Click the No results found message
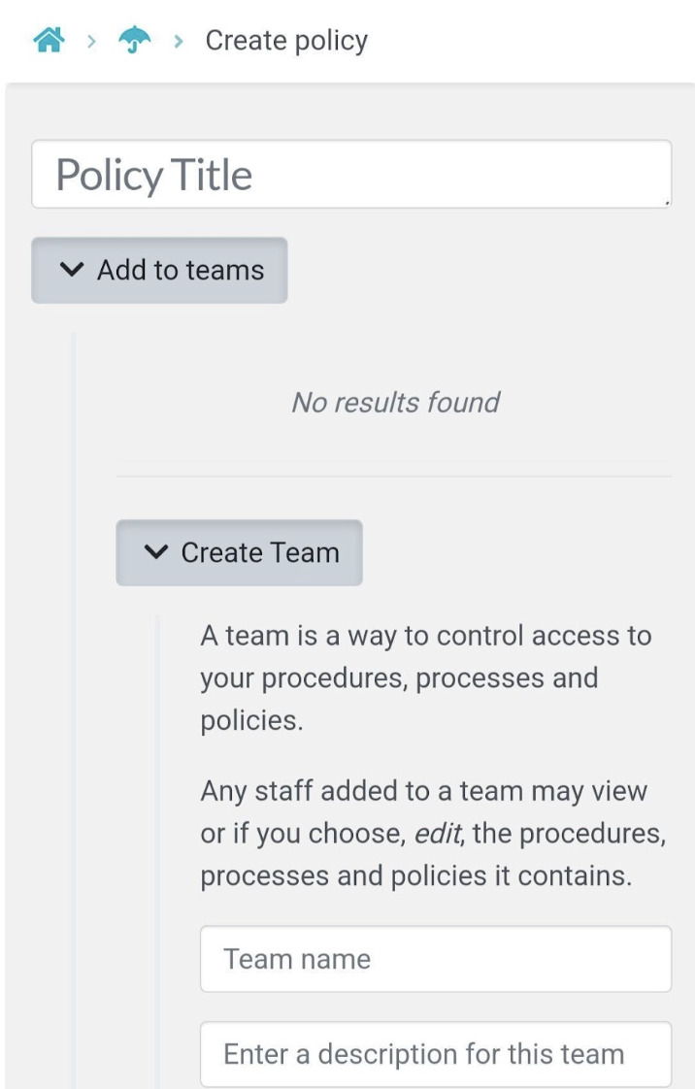The image size is (695, 1089). [x=395, y=402]
